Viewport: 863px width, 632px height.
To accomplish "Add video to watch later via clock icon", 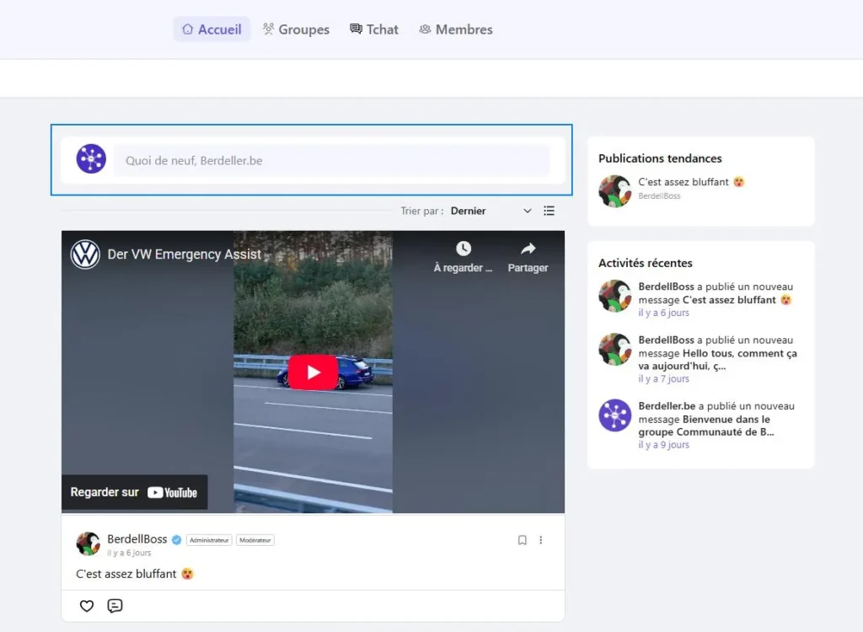I will (463, 257).
